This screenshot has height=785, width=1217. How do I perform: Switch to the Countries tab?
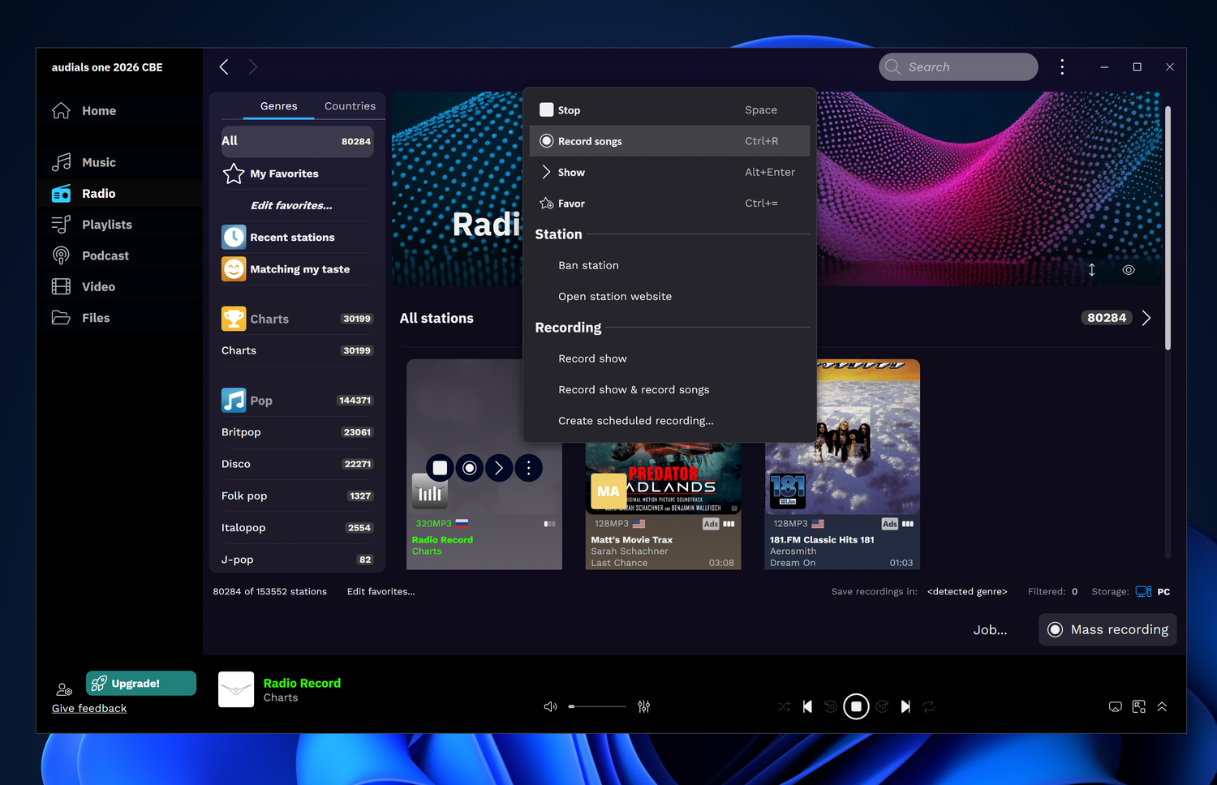tap(350, 106)
